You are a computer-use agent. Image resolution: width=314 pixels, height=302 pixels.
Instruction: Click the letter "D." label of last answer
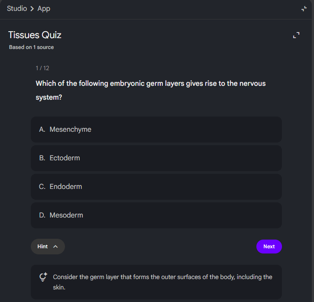click(42, 215)
